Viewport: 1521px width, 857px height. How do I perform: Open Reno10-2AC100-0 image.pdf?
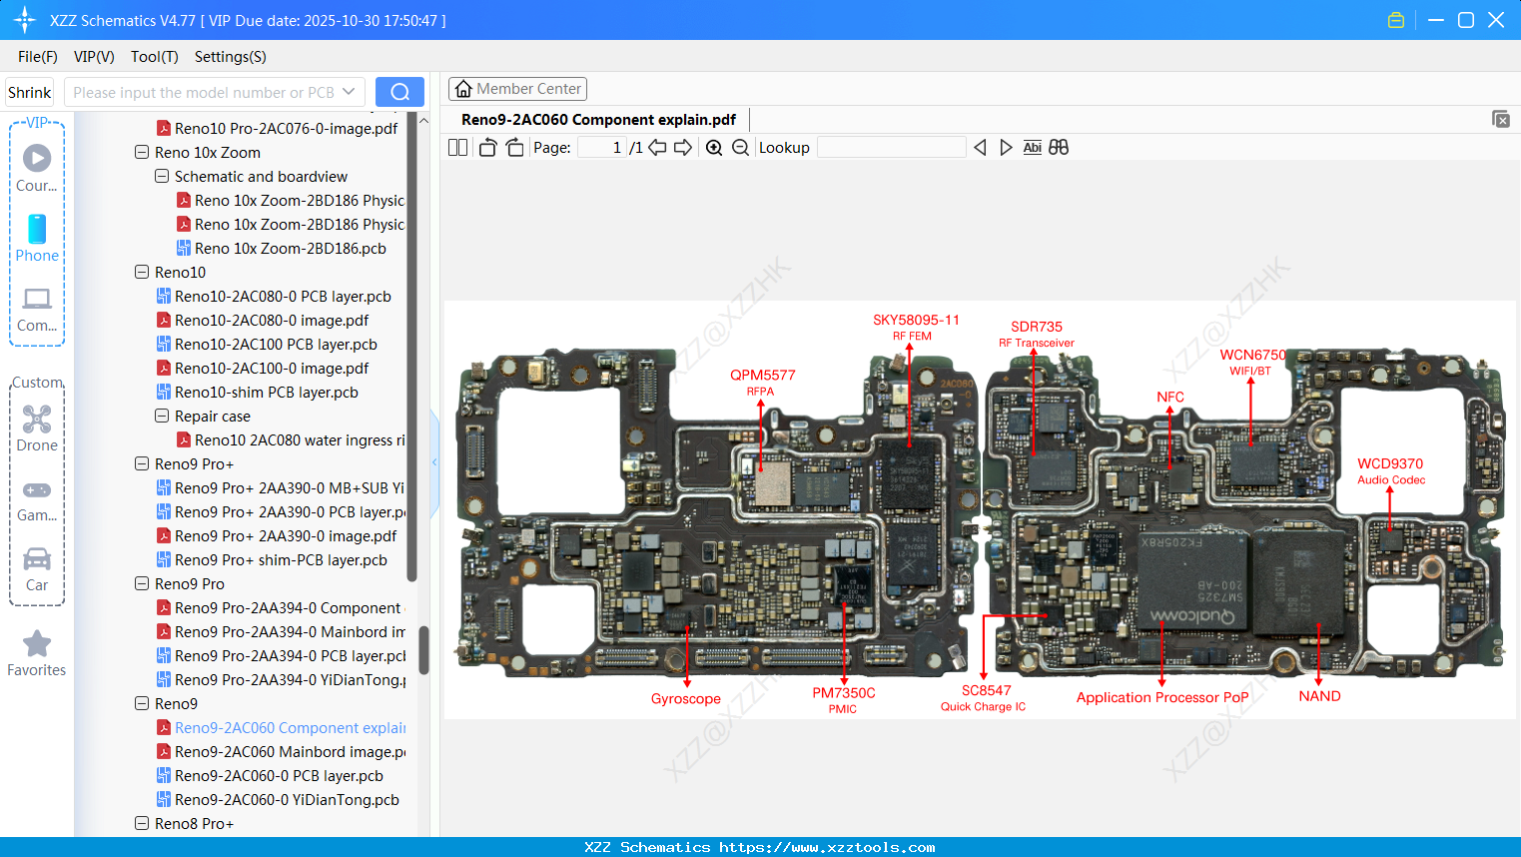pos(263,369)
